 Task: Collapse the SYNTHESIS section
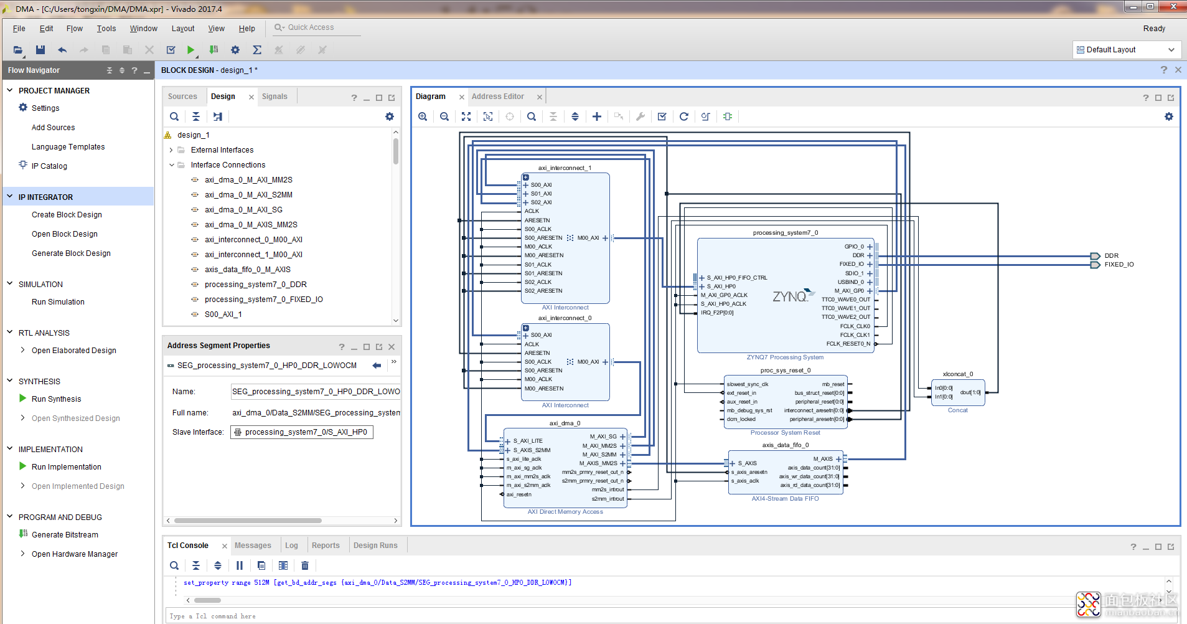[10, 381]
